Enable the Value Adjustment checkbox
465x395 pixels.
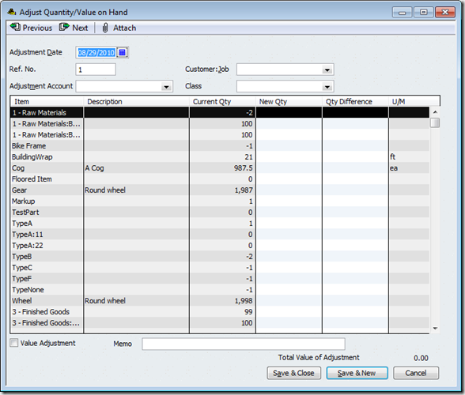coord(13,343)
